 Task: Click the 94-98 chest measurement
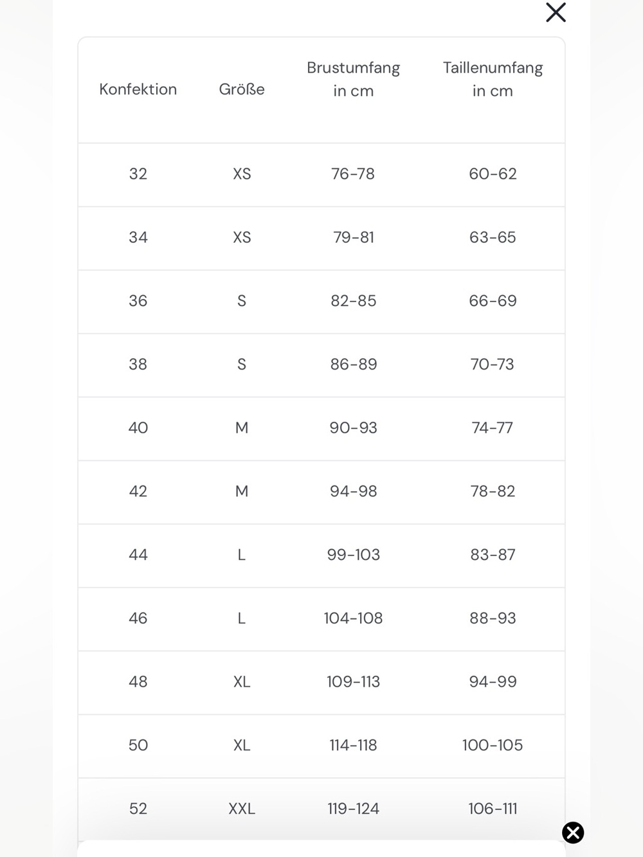[x=353, y=491]
